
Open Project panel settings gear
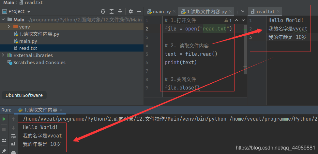131,11
